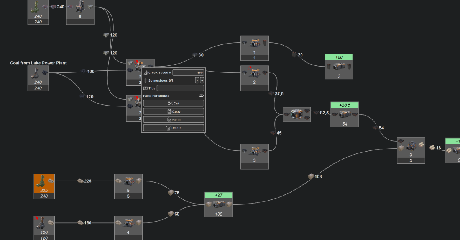Delete the selected node via Delete button

[x=174, y=128]
